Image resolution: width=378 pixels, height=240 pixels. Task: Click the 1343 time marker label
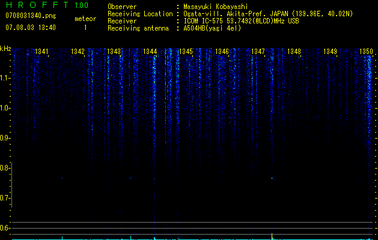click(x=114, y=52)
